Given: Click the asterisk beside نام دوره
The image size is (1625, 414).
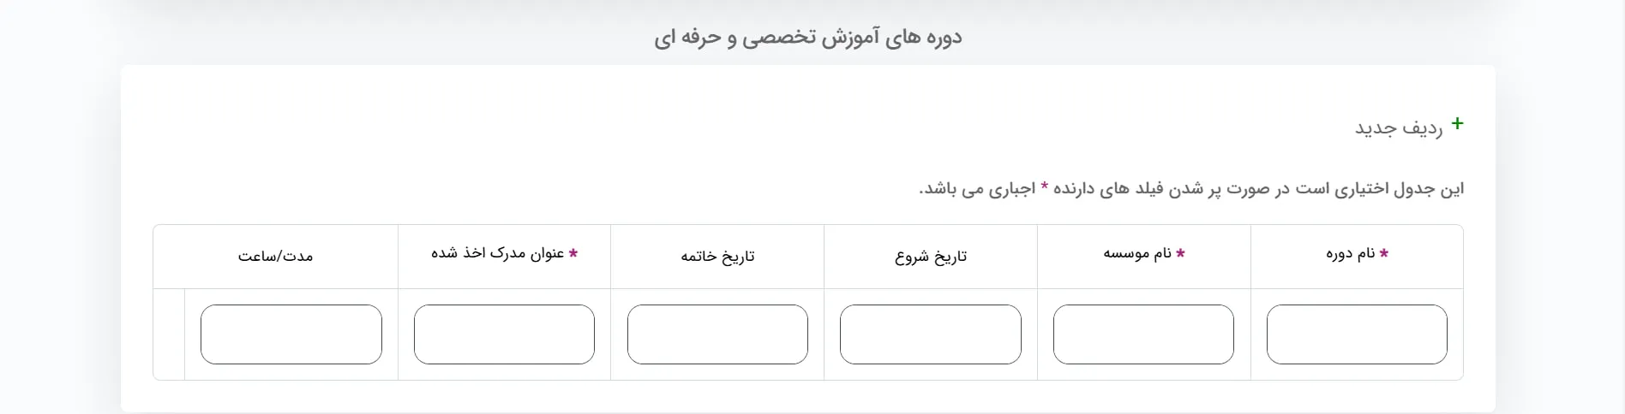Looking at the screenshot, I should pos(1384,253).
